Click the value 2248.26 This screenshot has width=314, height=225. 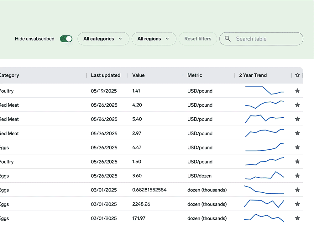coord(141,204)
